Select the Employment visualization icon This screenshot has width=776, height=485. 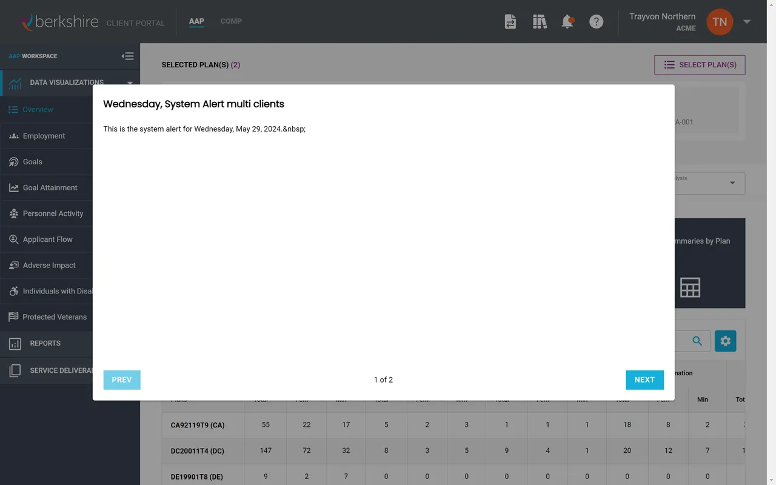13,136
